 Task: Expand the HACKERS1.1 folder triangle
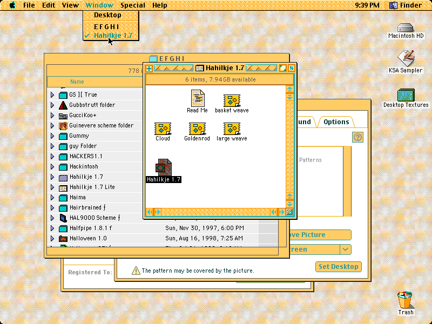coord(52,157)
